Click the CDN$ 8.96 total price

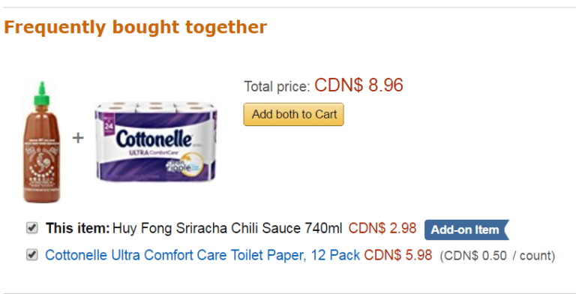pyautogui.click(x=358, y=85)
